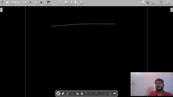Pick the pointing-finger interact tool
This screenshot has height=97, width=173.
tap(77, 93)
